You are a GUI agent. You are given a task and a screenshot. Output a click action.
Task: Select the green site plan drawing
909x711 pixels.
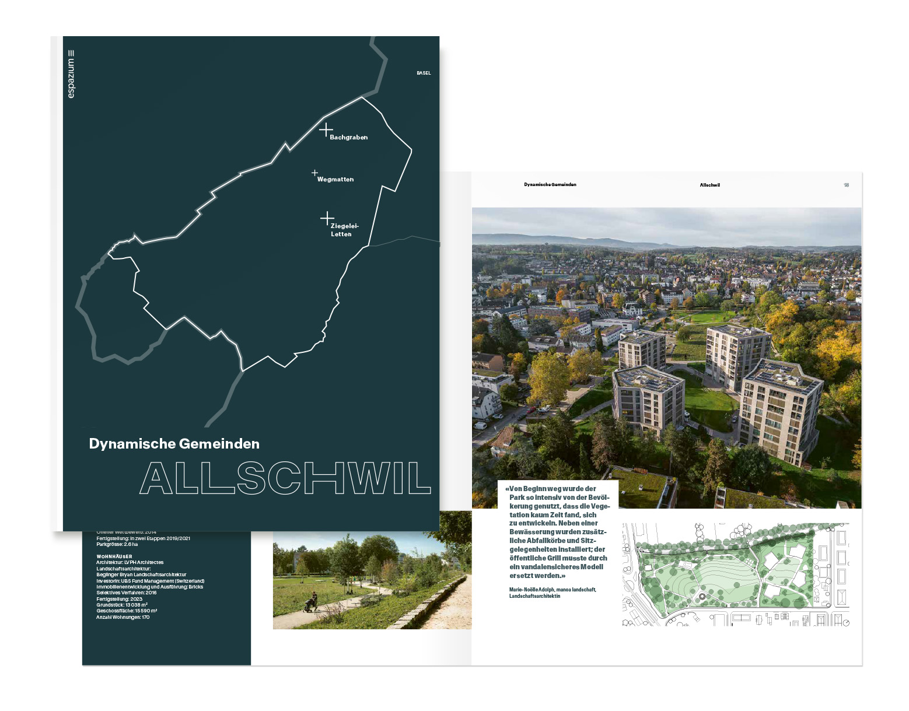pos(736,575)
